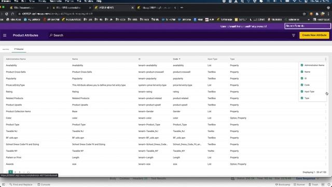Open row actions for Taxable NJ row

[x=326, y=131]
